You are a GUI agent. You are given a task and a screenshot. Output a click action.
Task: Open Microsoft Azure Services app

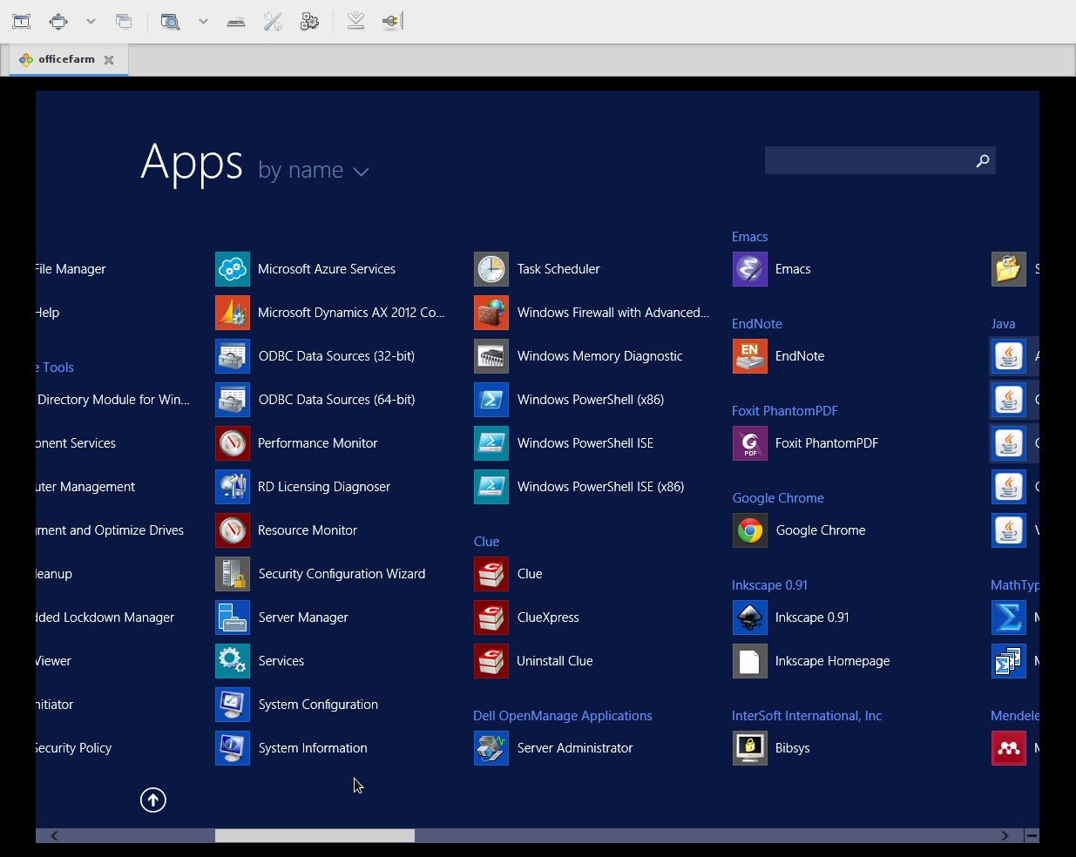pos(306,269)
